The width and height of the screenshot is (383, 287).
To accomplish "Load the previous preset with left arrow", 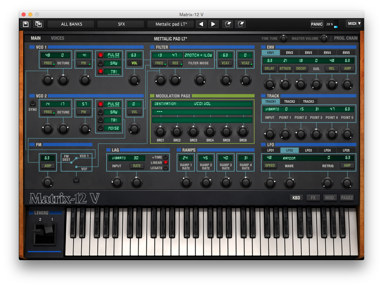I will [x=201, y=24].
